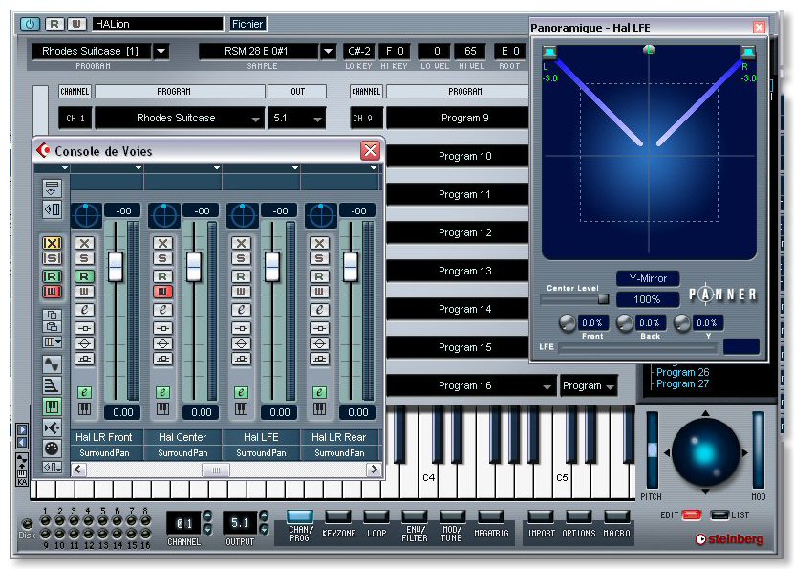
Task: Toggle the HALion plugin power button
Action: [x=30, y=24]
